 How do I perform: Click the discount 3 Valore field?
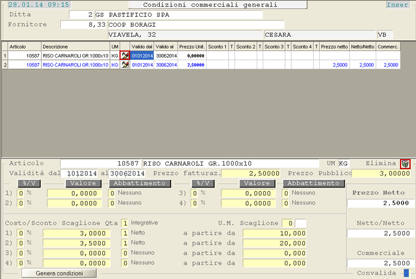point(248,194)
